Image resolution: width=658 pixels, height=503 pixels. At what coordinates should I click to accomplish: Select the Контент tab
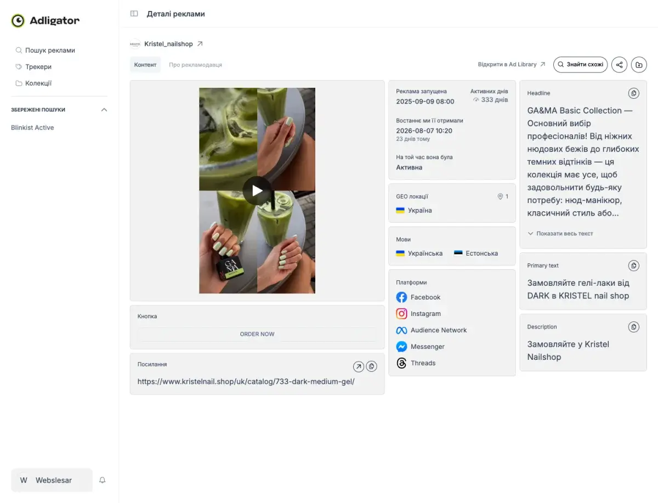145,65
